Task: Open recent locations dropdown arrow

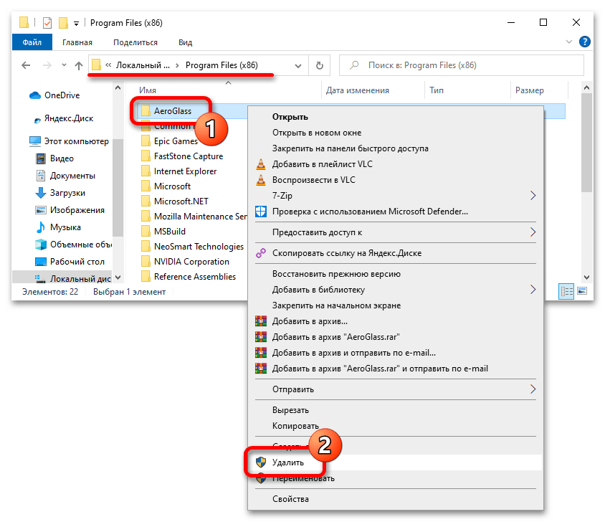Action: 64,65
